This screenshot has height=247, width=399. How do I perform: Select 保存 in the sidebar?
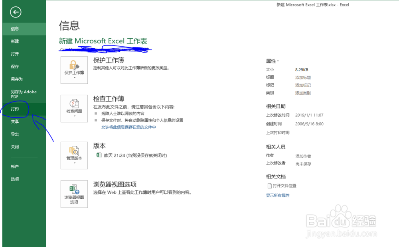coord(24,67)
